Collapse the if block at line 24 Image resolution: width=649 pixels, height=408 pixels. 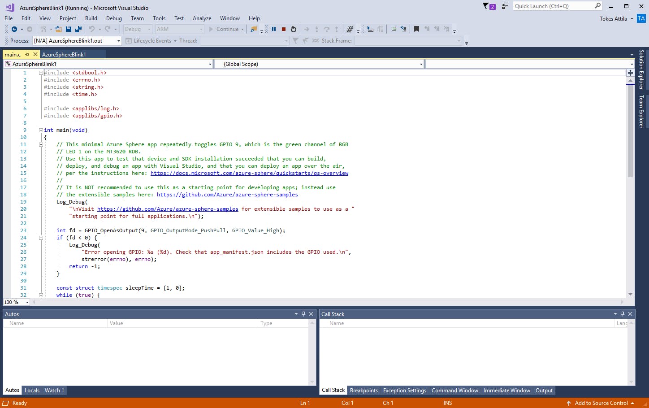(41, 238)
